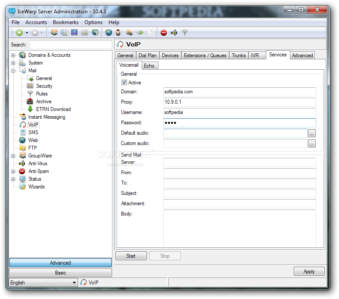Viewport: 339px width, 299px height.
Task: Click the blue book panel toolbar icon
Action: [74, 33]
